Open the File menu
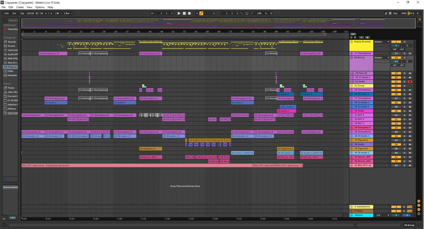The image size is (424, 229). click(4, 7)
